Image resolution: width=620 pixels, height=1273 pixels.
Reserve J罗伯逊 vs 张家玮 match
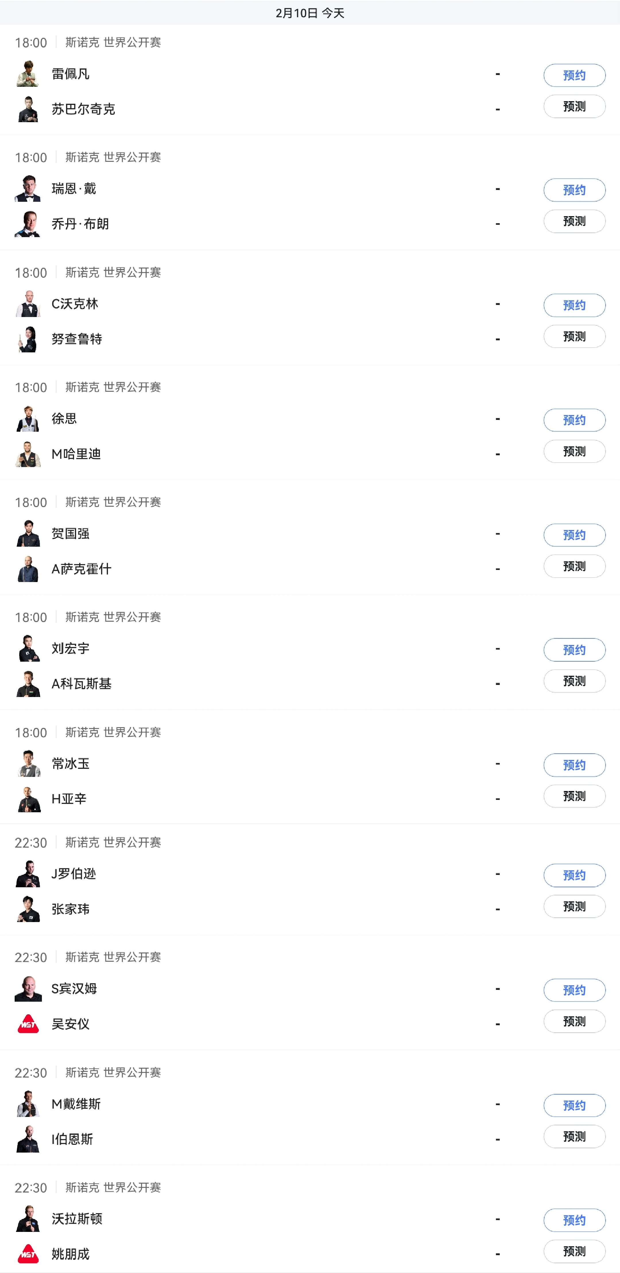(x=574, y=875)
